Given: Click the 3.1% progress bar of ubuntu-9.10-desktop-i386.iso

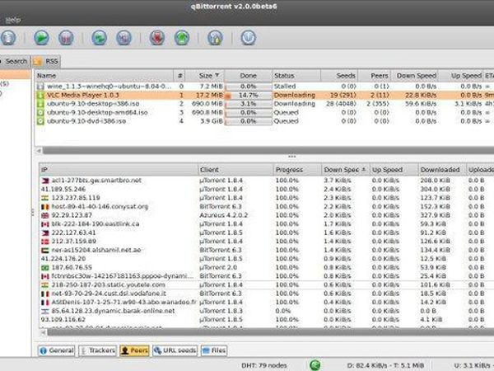Looking at the screenshot, I should click(248, 105).
